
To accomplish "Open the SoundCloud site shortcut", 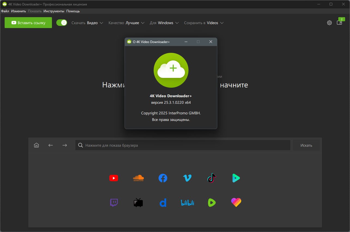I will [138, 178].
